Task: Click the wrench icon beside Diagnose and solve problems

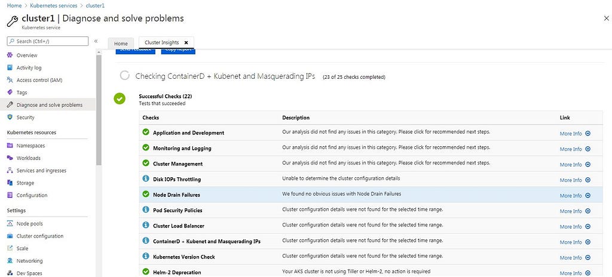Action: (10, 104)
